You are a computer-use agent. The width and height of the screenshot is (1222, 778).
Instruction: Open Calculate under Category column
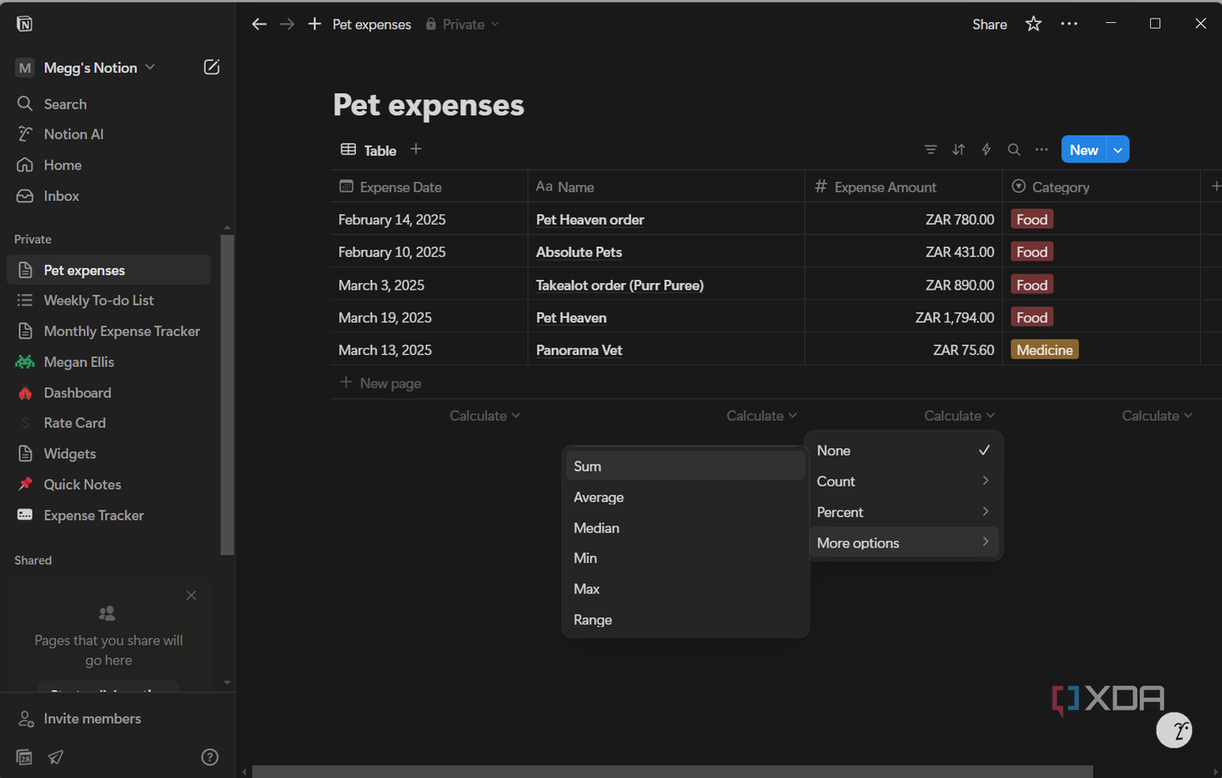tap(1157, 416)
